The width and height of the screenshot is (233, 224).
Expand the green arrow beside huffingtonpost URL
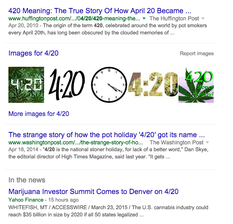[x=144, y=18]
